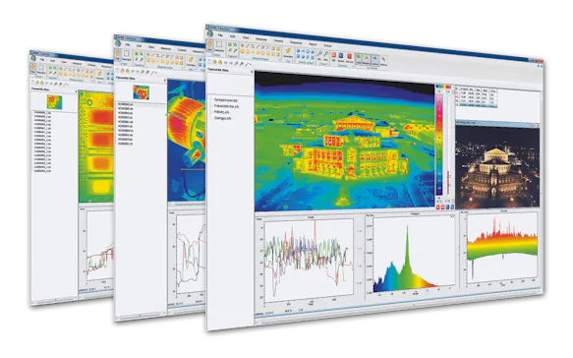Open the Measure menu in the front window
Image resolution: width=573 pixels, height=358 pixels.
click(260, 39)
